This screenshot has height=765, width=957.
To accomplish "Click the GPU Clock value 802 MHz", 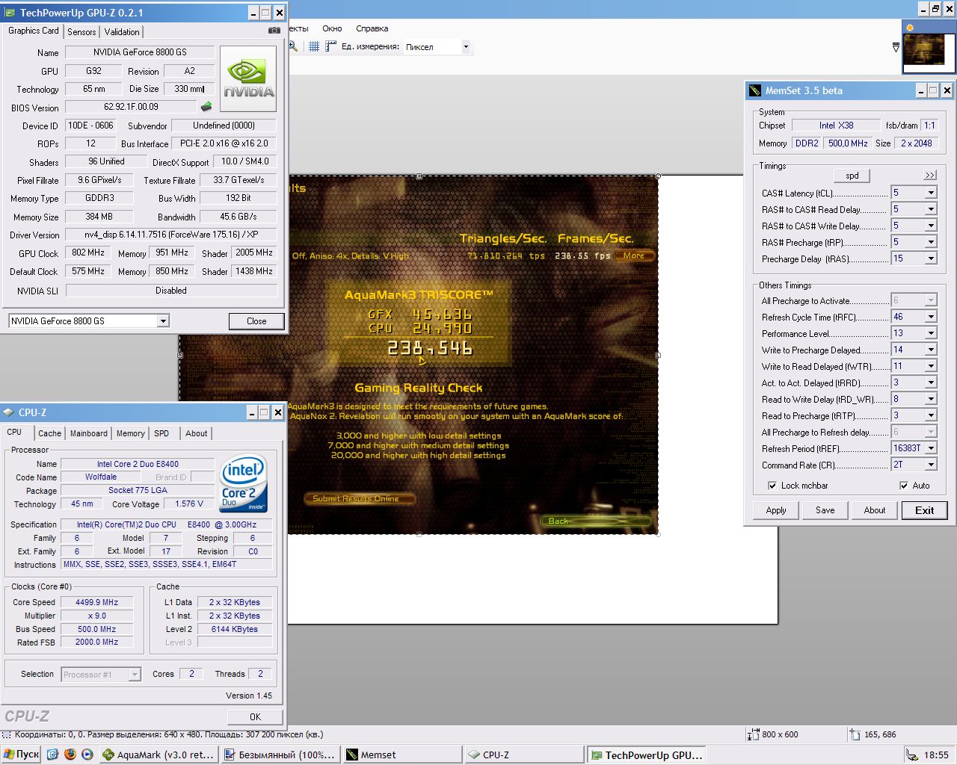I will [88, 253].
